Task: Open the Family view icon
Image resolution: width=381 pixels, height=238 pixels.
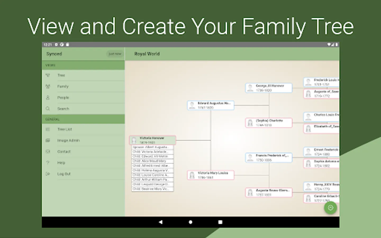Action: pyautogui.click(x=48, y=86)
